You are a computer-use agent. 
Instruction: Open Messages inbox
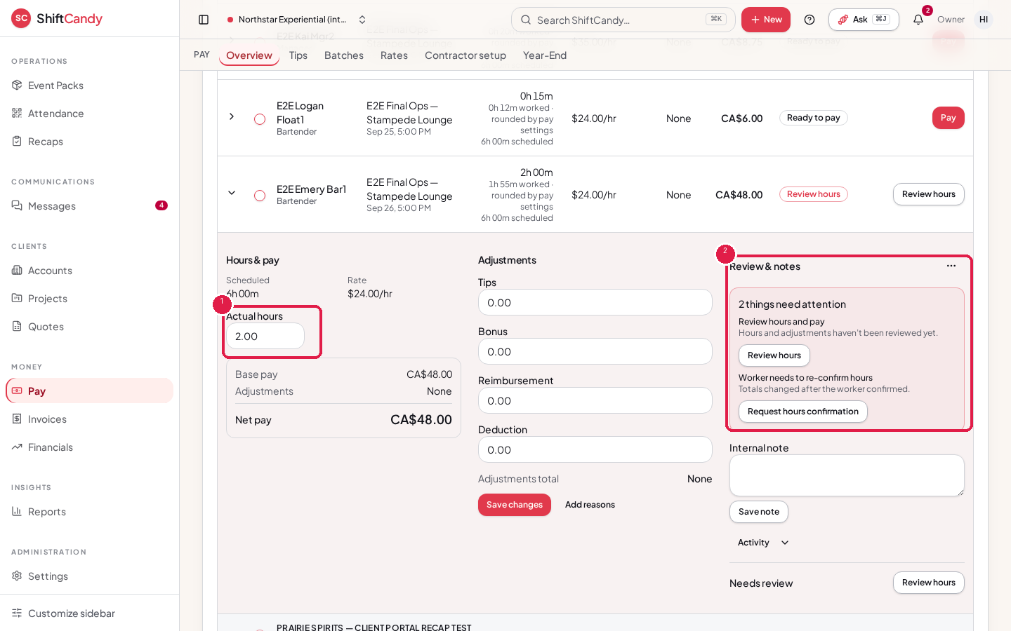pyautogui.click(x=90, y=206)
